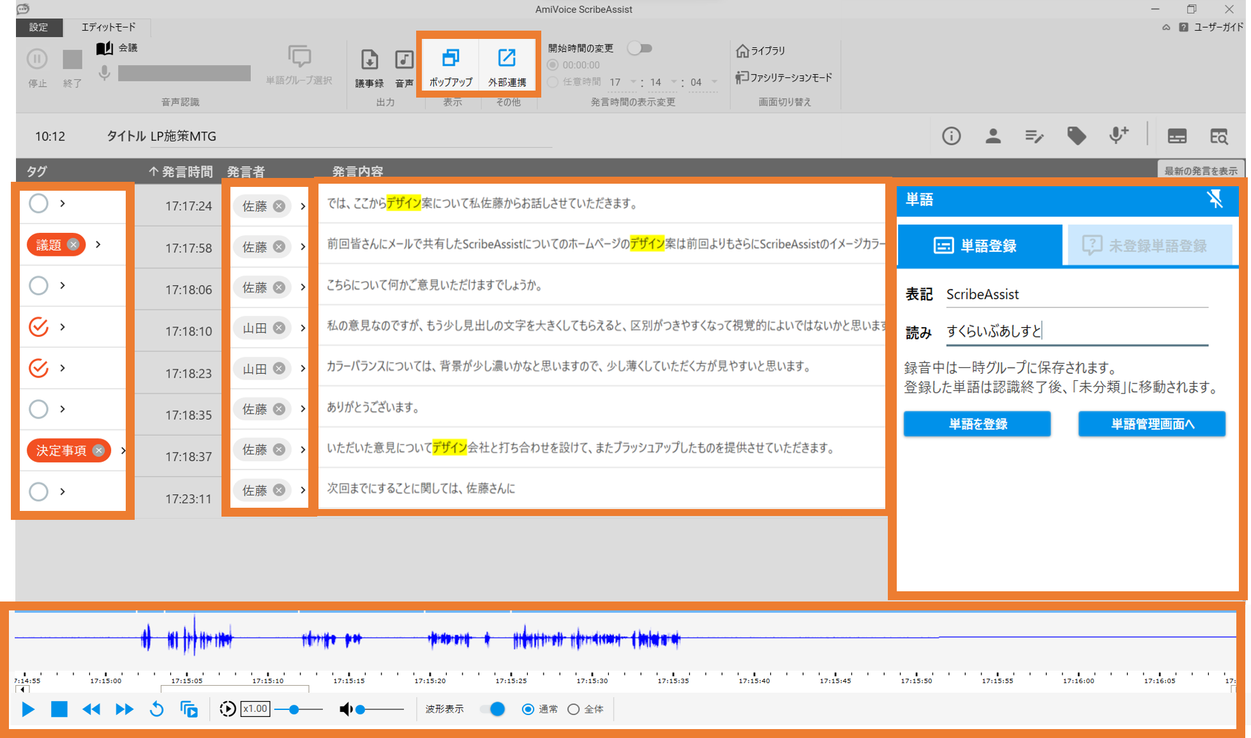The width and height of the screenshot is (1251, 738).
Task: Click the pause recognition (停止) icon
Action: [37, 59]
